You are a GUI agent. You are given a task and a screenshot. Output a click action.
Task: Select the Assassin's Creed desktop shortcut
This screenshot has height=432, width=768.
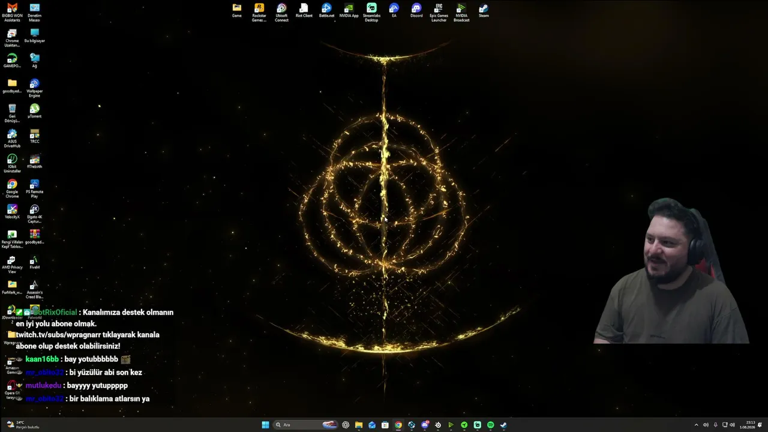point(35,290)
